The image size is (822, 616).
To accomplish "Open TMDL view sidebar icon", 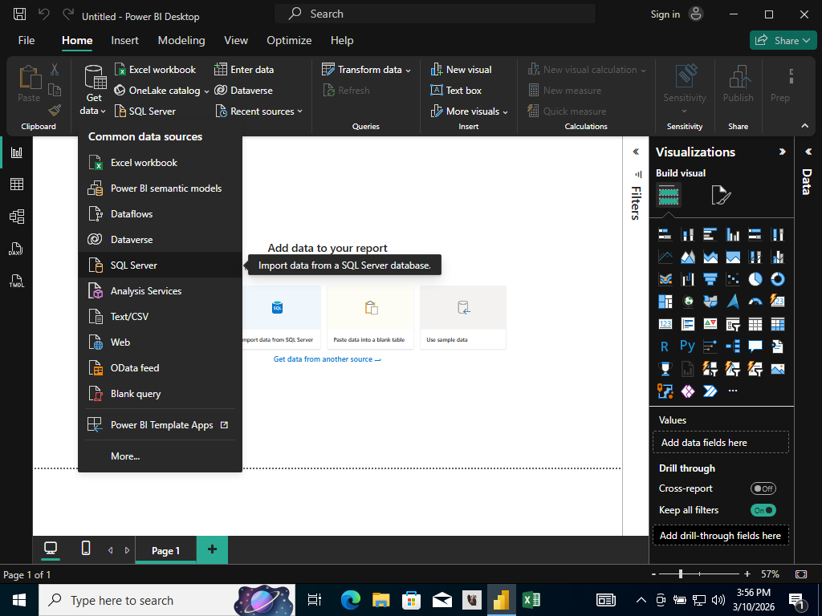I will [x=17, y=282].
